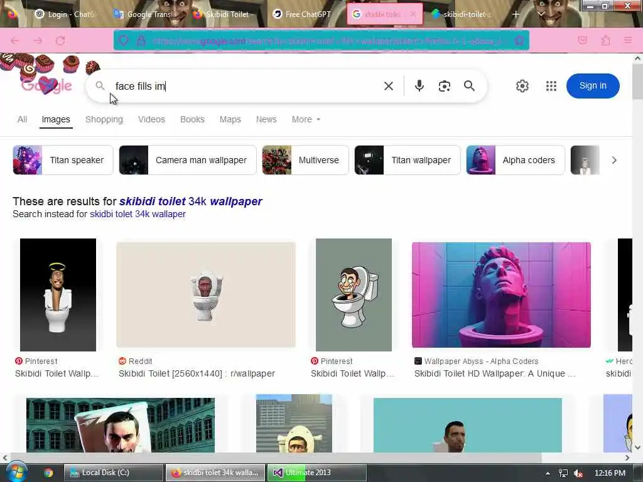Switch to News results

(x=266, y=119)
